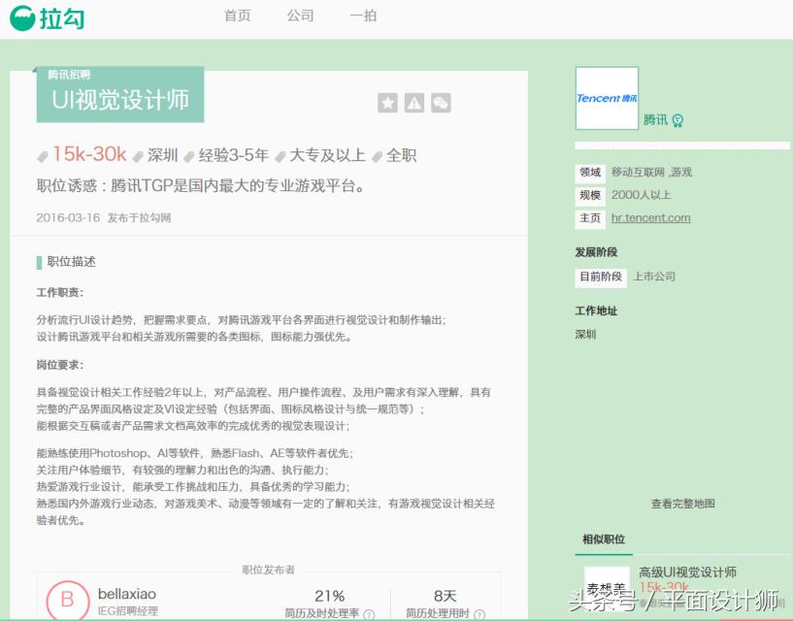Toggle the star icon to favorite this job
Screen dimensions: 793x621
point(387,102)
